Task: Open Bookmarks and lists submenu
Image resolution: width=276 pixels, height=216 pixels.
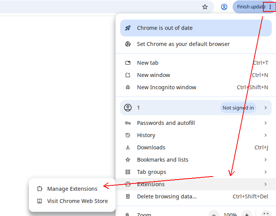Action: [196, 160]
